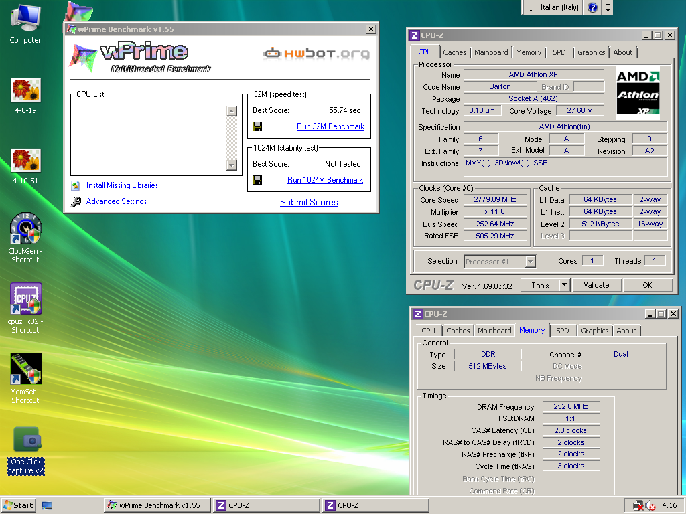The image size is (686, 514).
Task: Launch the cpuz_x32 shortcut icon
Action: tap(25, 298)
